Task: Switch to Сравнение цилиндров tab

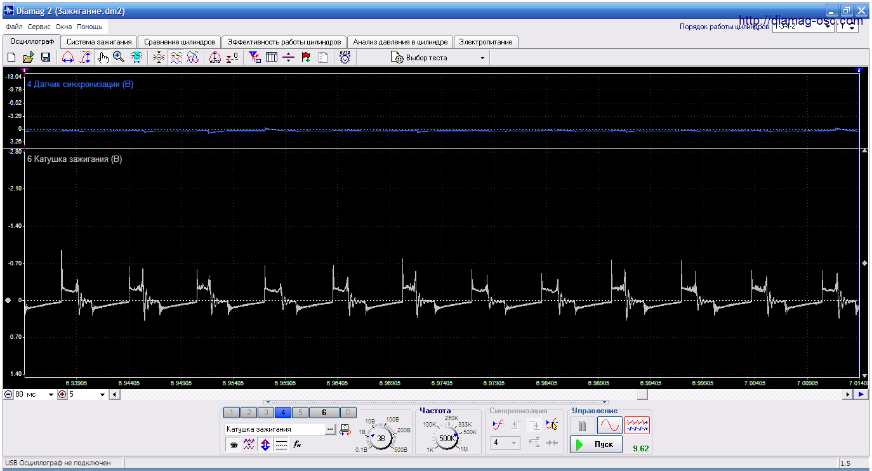Action: [x=180, y=42]
